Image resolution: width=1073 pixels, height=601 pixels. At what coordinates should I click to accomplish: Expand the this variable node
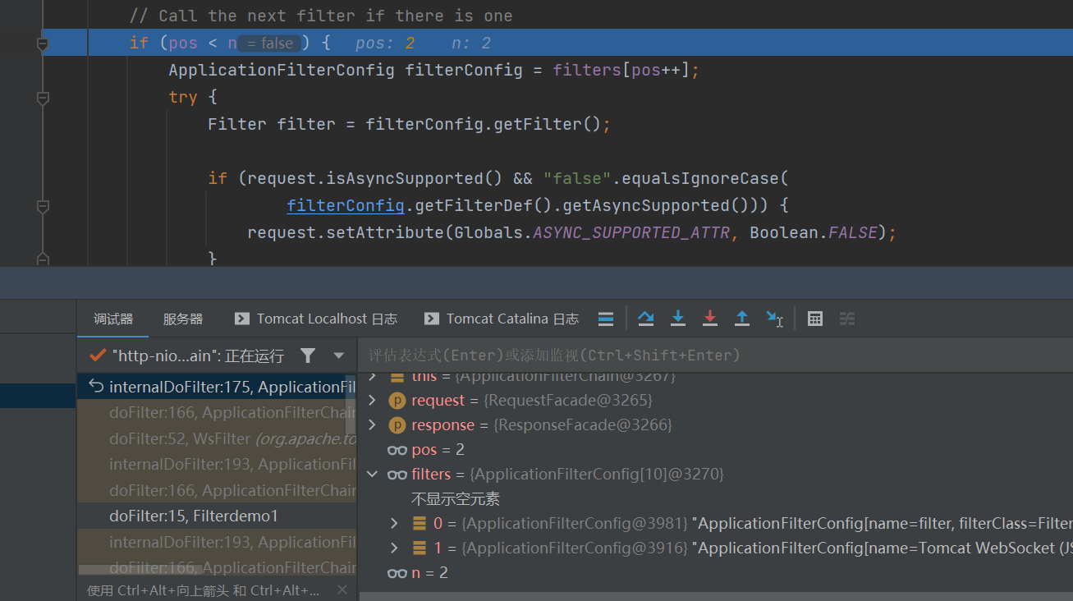tap(372, 377)
